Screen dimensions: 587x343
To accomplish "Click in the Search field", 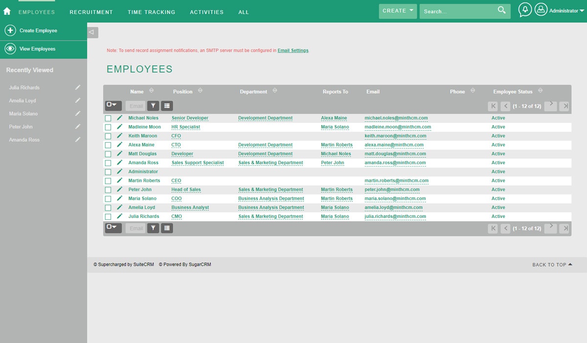I will pos(458,11).
